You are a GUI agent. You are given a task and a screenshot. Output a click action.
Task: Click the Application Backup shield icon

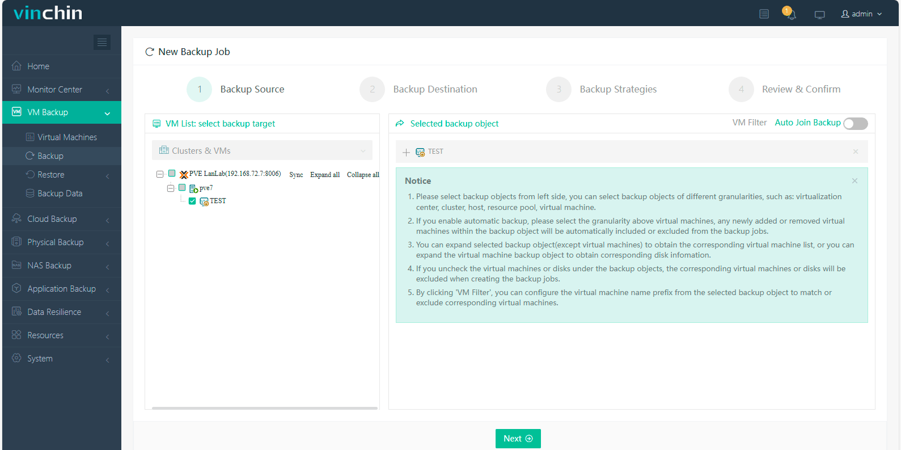16,288
